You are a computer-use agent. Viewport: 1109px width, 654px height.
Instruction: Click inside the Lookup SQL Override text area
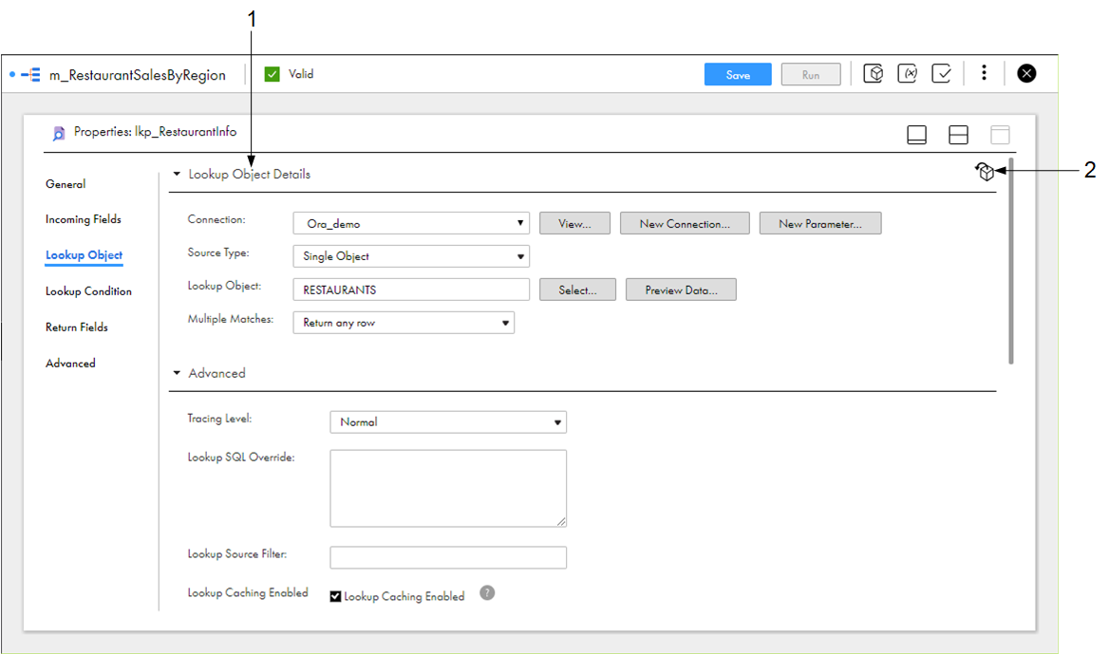click(x=448, y=489)
